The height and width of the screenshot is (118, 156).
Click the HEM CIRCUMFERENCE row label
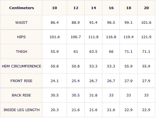pyautogui.click(x=22, y=66)
